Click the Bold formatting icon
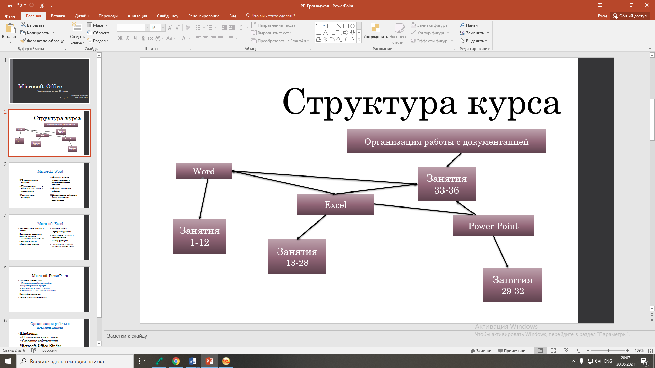This screenshot has height=368, width=655. click(120, 38)
